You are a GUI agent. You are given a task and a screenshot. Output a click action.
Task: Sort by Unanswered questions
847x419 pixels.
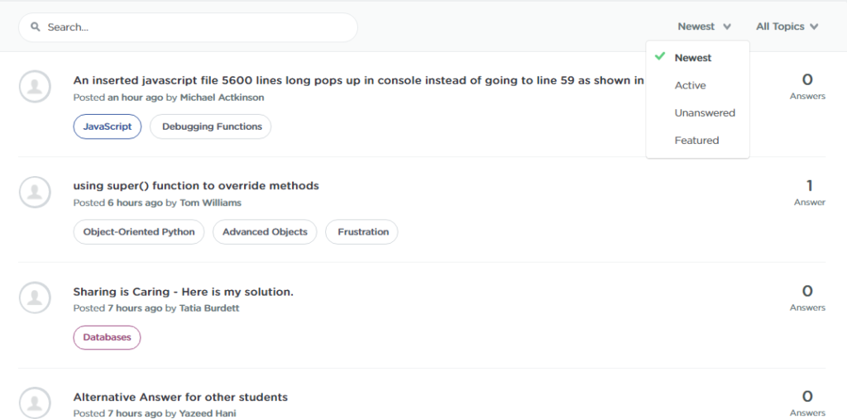coord(704,112)
